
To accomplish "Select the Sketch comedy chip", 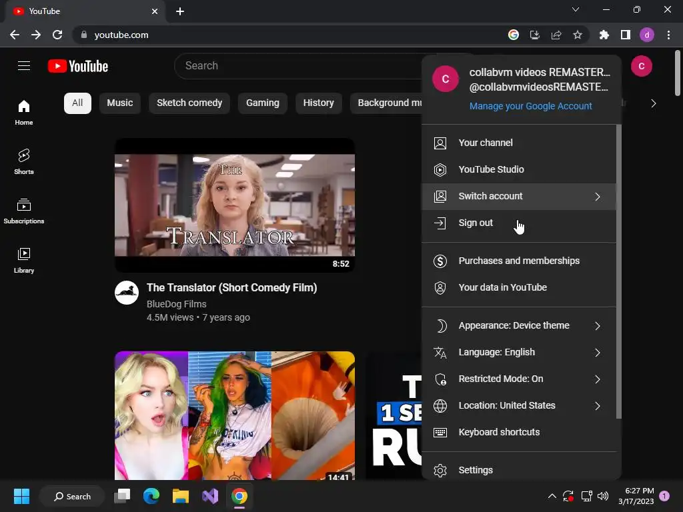I will pos(189,103).
